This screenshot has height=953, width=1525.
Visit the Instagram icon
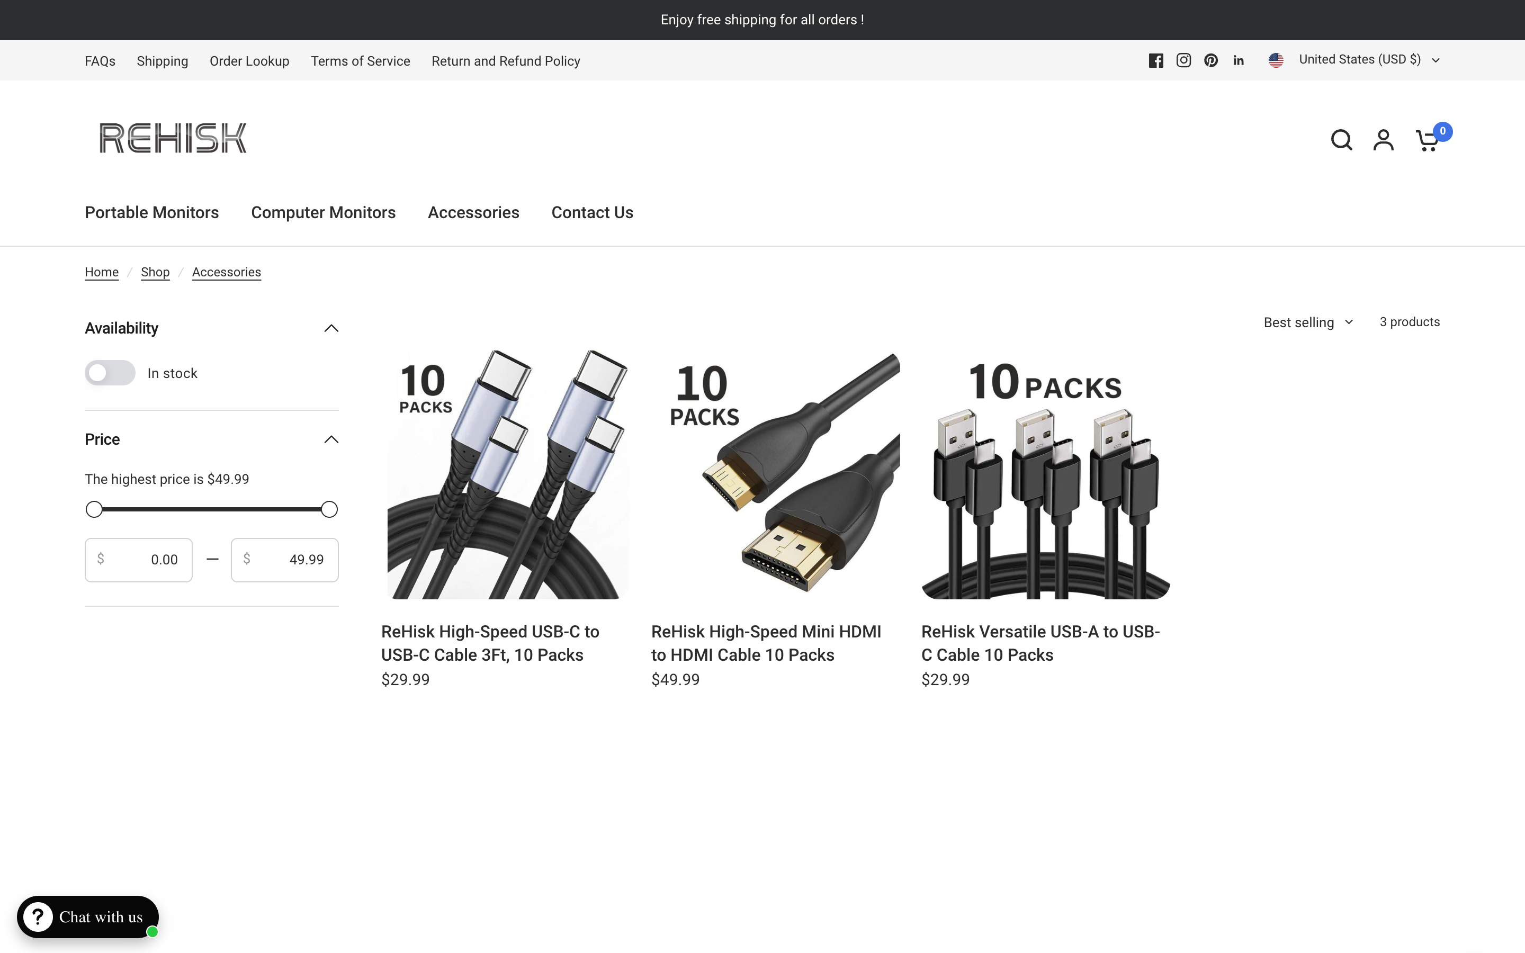pyautogui.click(x=1184, y=60)
